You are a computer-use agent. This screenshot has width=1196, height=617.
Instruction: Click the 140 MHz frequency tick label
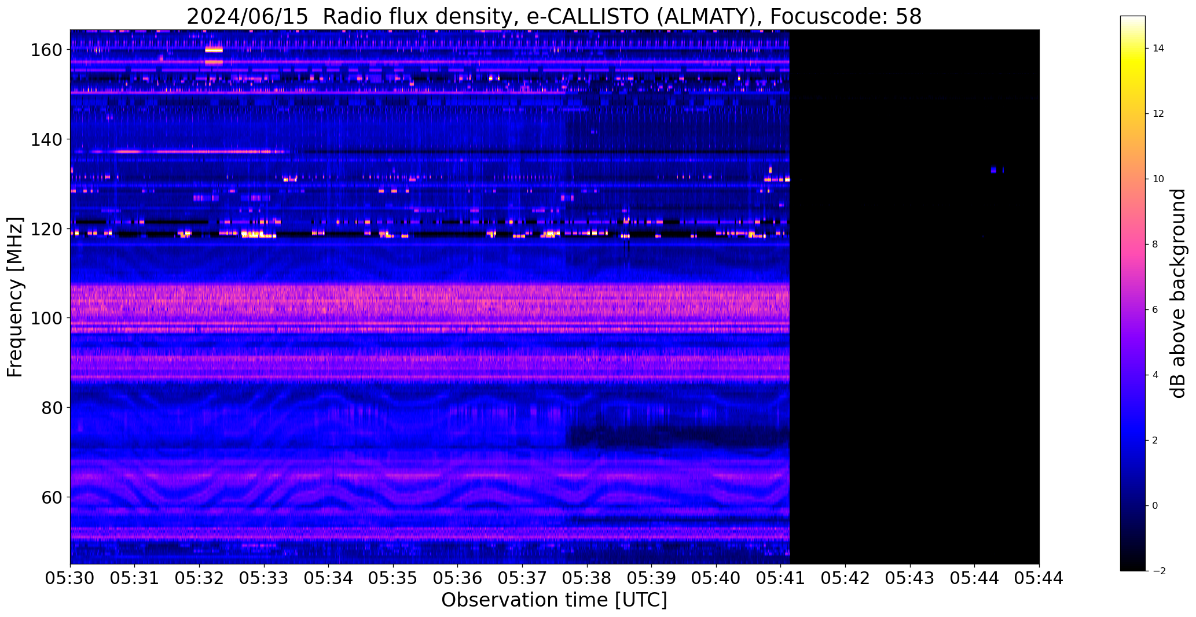[x=46, y=139]
